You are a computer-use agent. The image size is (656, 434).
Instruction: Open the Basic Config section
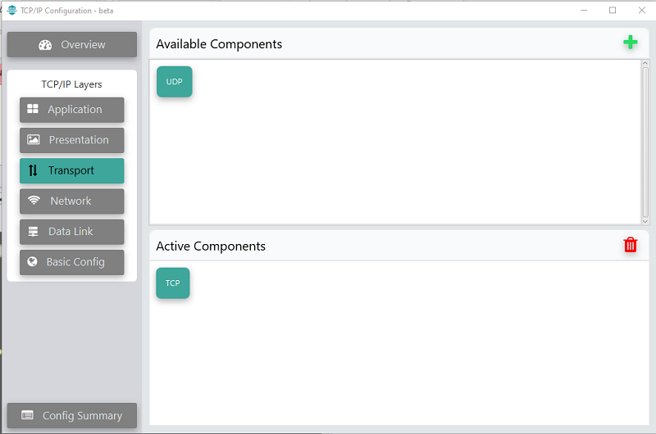[72, 262]
